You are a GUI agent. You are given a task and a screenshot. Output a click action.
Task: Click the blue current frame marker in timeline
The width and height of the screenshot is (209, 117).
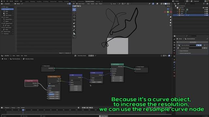click(23, 110)
